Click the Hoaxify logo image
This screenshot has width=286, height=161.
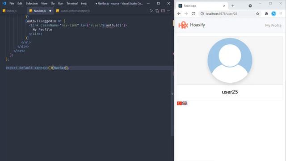[183, 25]
